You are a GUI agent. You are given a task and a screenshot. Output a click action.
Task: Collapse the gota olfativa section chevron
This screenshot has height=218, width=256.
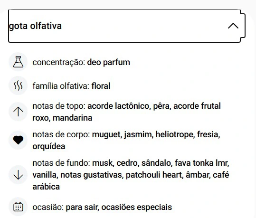click(x=233, y=26)
